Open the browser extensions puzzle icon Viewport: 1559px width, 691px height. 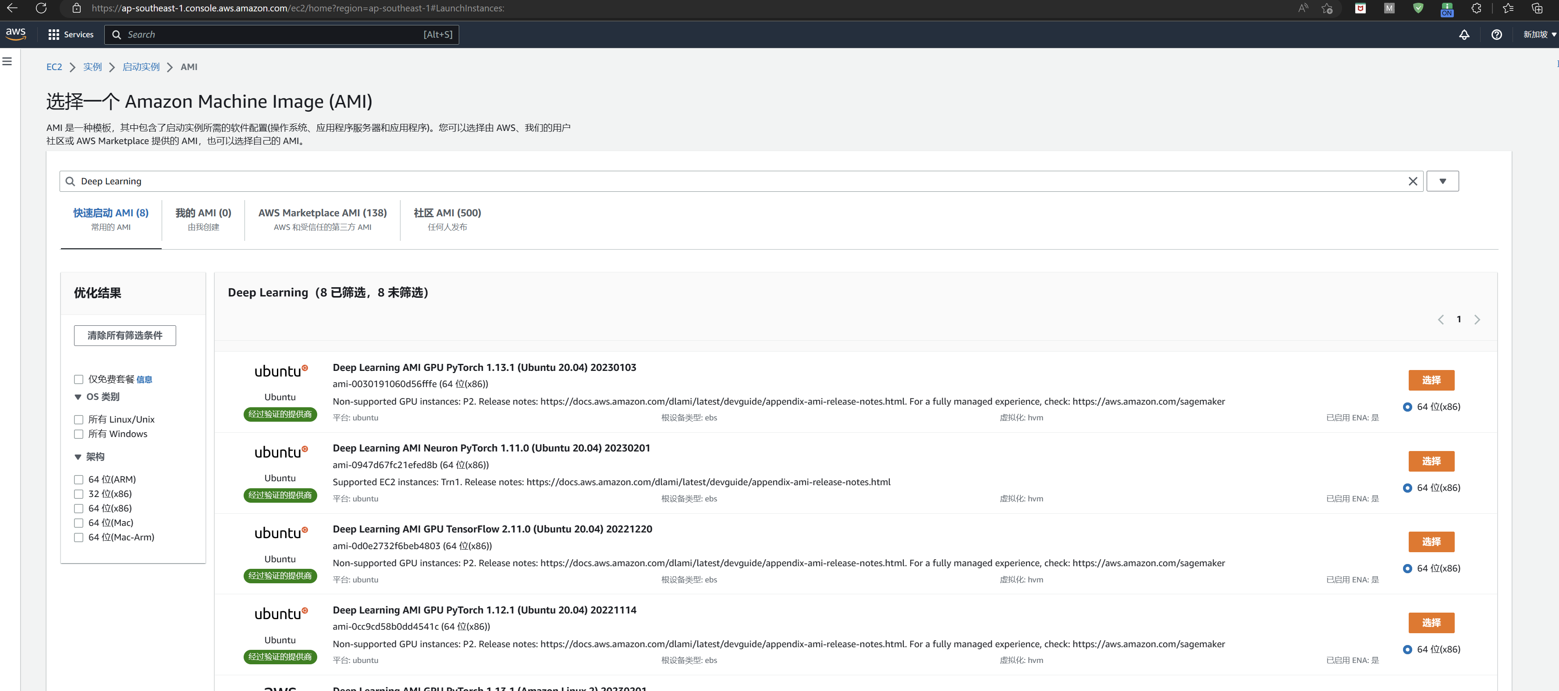(1476, 8)
